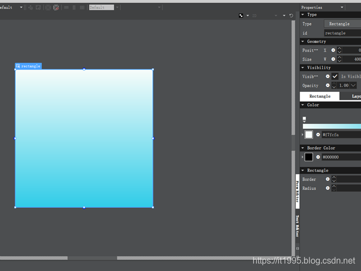Click the row layout toolbar icon
The width and height of the screenshot is (361, 271).
(66, 8)
